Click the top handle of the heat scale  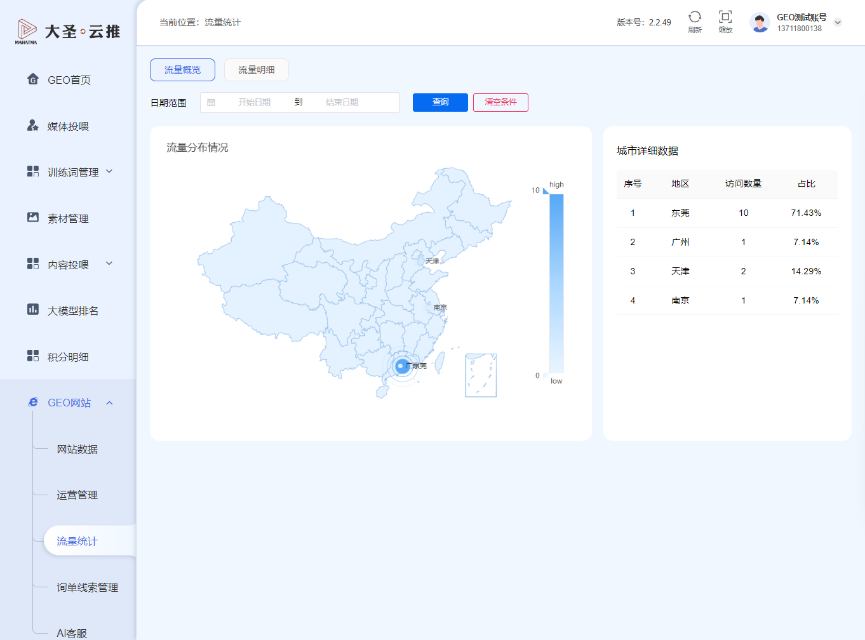coord(546,190)
